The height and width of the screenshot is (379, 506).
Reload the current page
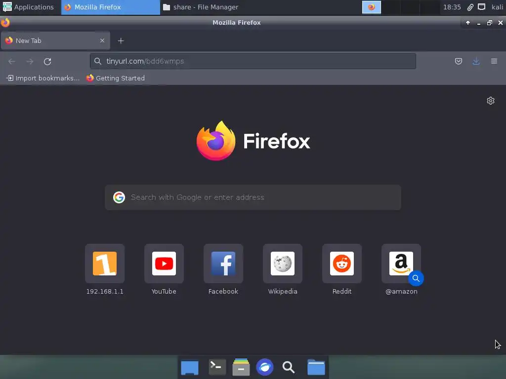point(47,62)
